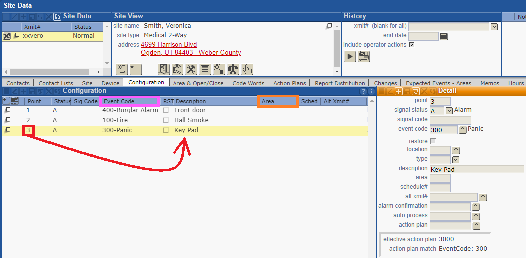526x258 pixels.
Task: Open the Code Words tab
Action: (248, 83)
